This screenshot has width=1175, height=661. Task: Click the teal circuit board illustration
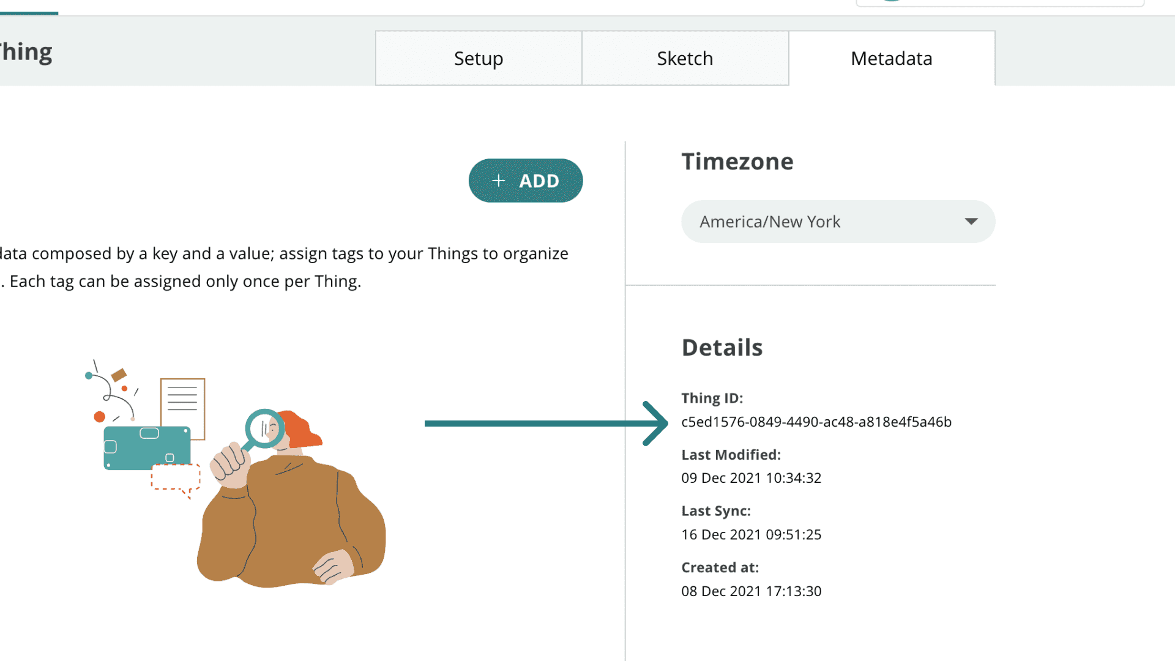click(146, 447)
